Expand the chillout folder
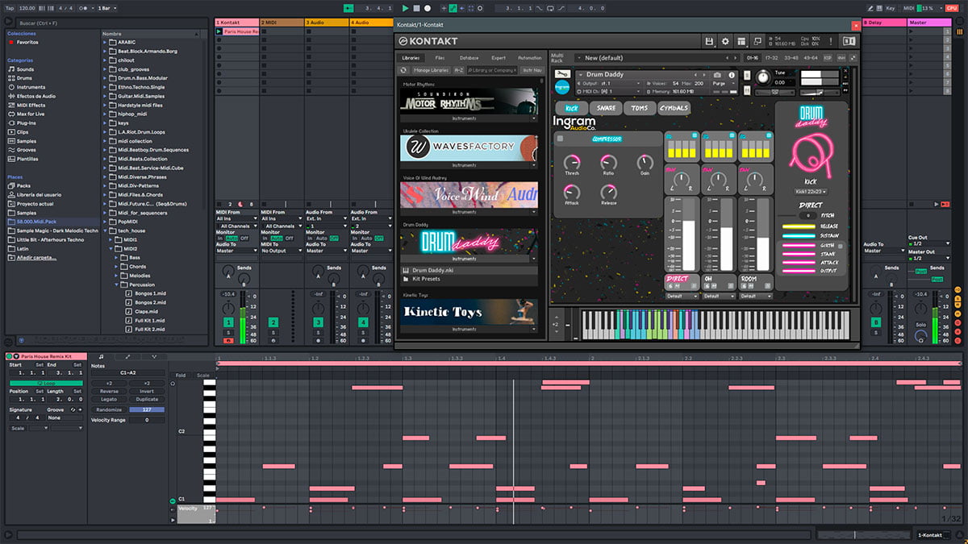The image size is (968, 544). [106, 60]
